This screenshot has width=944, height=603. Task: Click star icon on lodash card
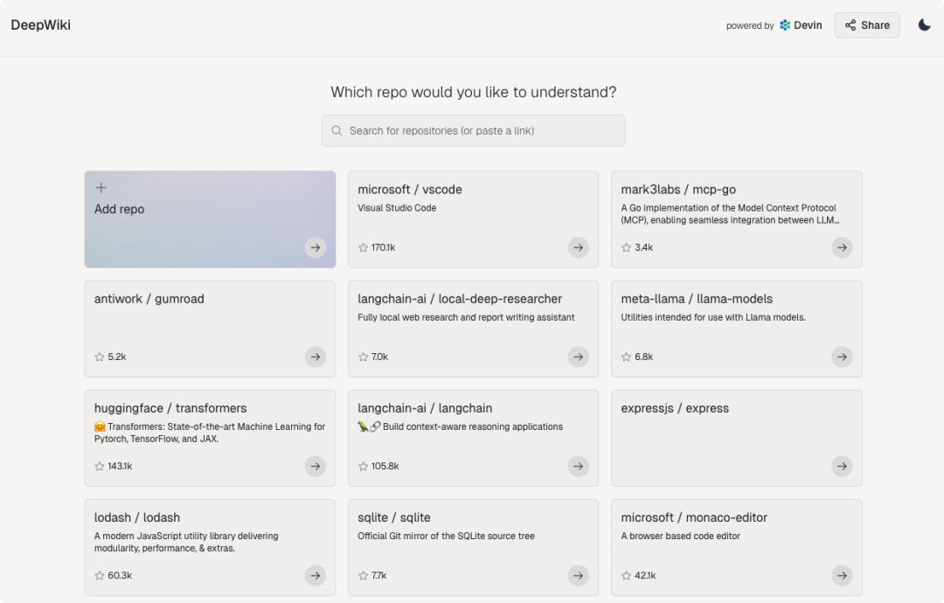100,576
